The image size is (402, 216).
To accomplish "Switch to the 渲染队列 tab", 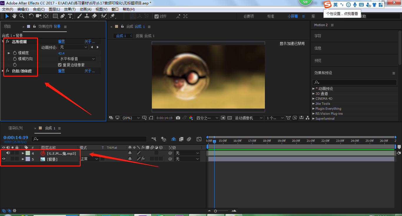I will (15, 128).
